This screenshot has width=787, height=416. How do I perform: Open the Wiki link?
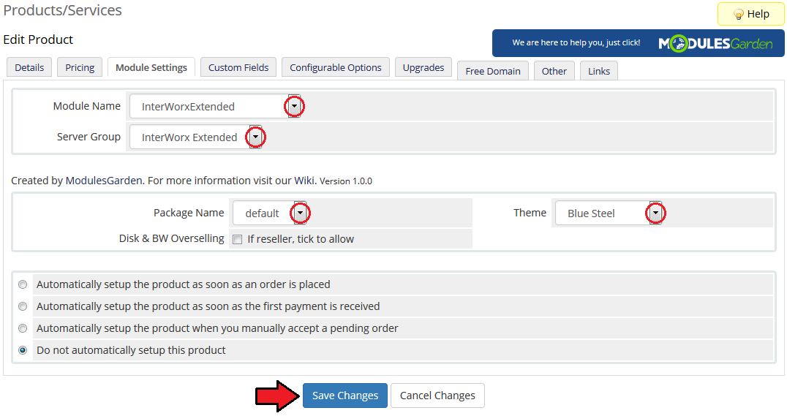[304, 181]
